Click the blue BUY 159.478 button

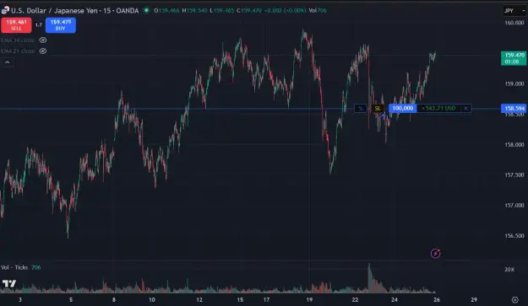pyautogui.click(x=61, y=25)
